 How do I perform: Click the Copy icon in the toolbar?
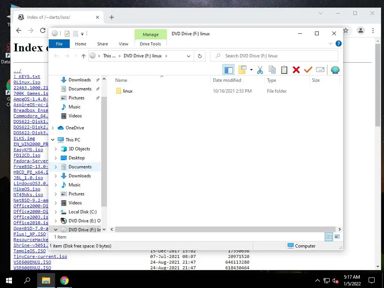coord(272,70)
